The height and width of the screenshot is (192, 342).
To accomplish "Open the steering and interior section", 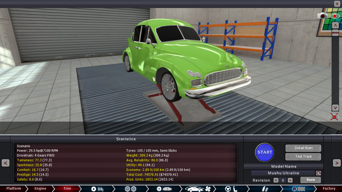I will coord(231,189).
